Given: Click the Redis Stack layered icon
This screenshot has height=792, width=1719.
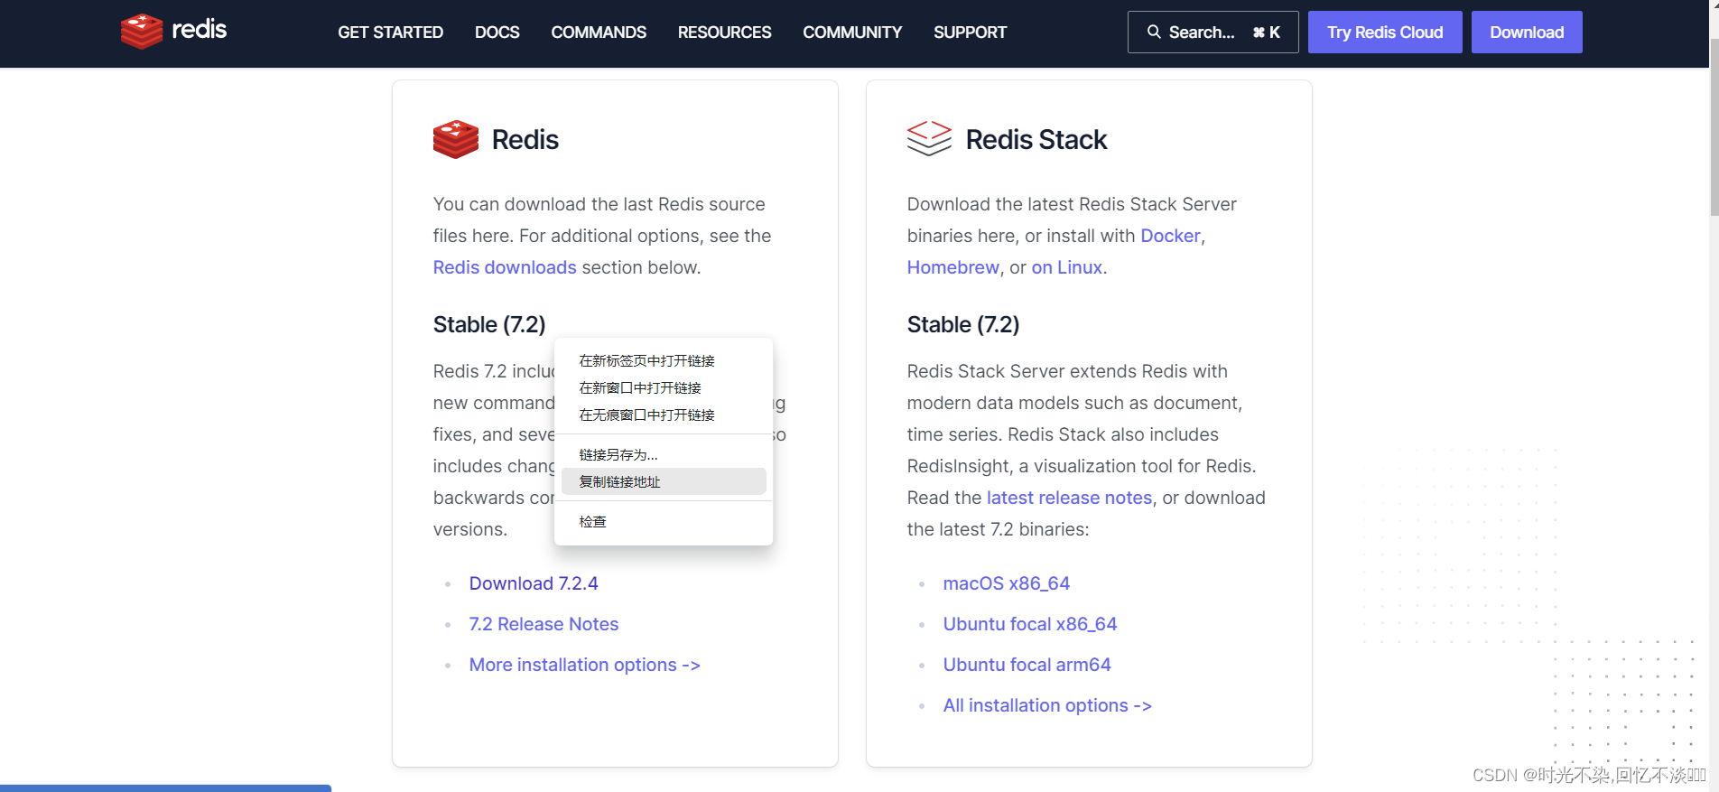Looking at the screenshot, I should (x=929, y=138).
